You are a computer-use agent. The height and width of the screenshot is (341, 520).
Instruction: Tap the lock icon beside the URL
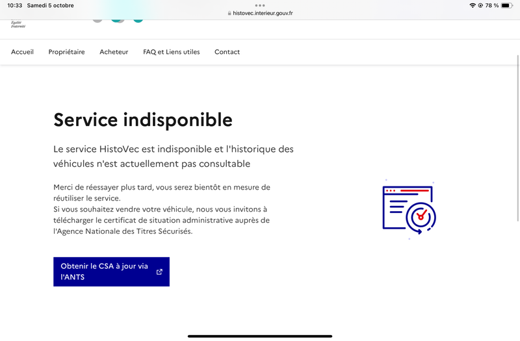[229, 13]
